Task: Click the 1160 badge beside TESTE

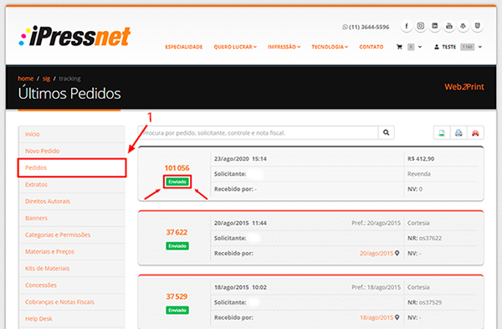Action: 467,47
